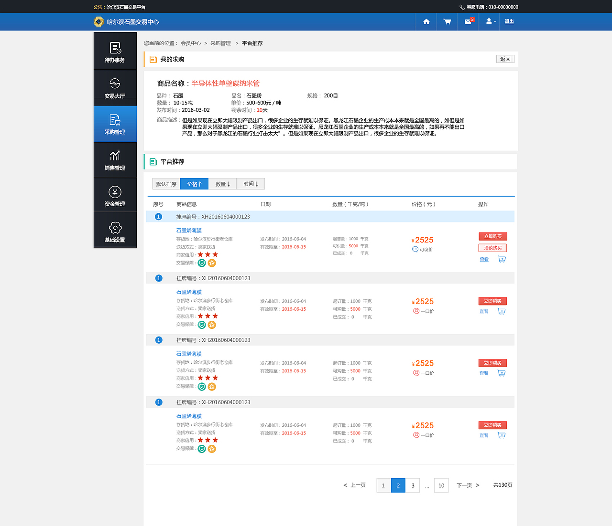Image resolution: width=612 pixels, height=526 pixels.
Task: Sort by 价格 ascending
Action: 194,184
